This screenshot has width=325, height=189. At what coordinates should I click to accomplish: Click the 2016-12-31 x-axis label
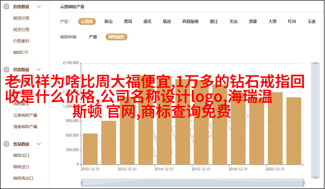tap(201, 169)
